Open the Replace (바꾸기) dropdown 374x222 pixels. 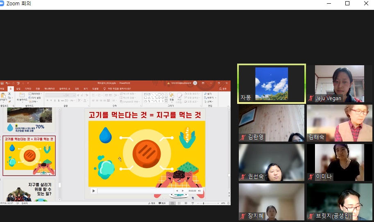point(210,98)
